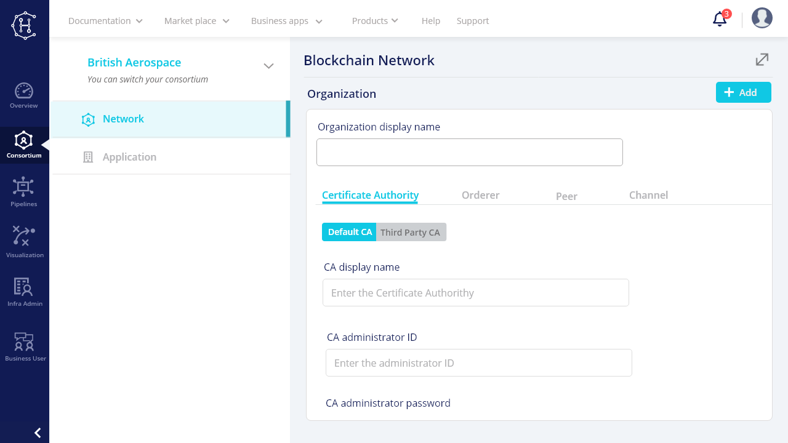Open the Products dropdown menu

click(x=375, y=21)
